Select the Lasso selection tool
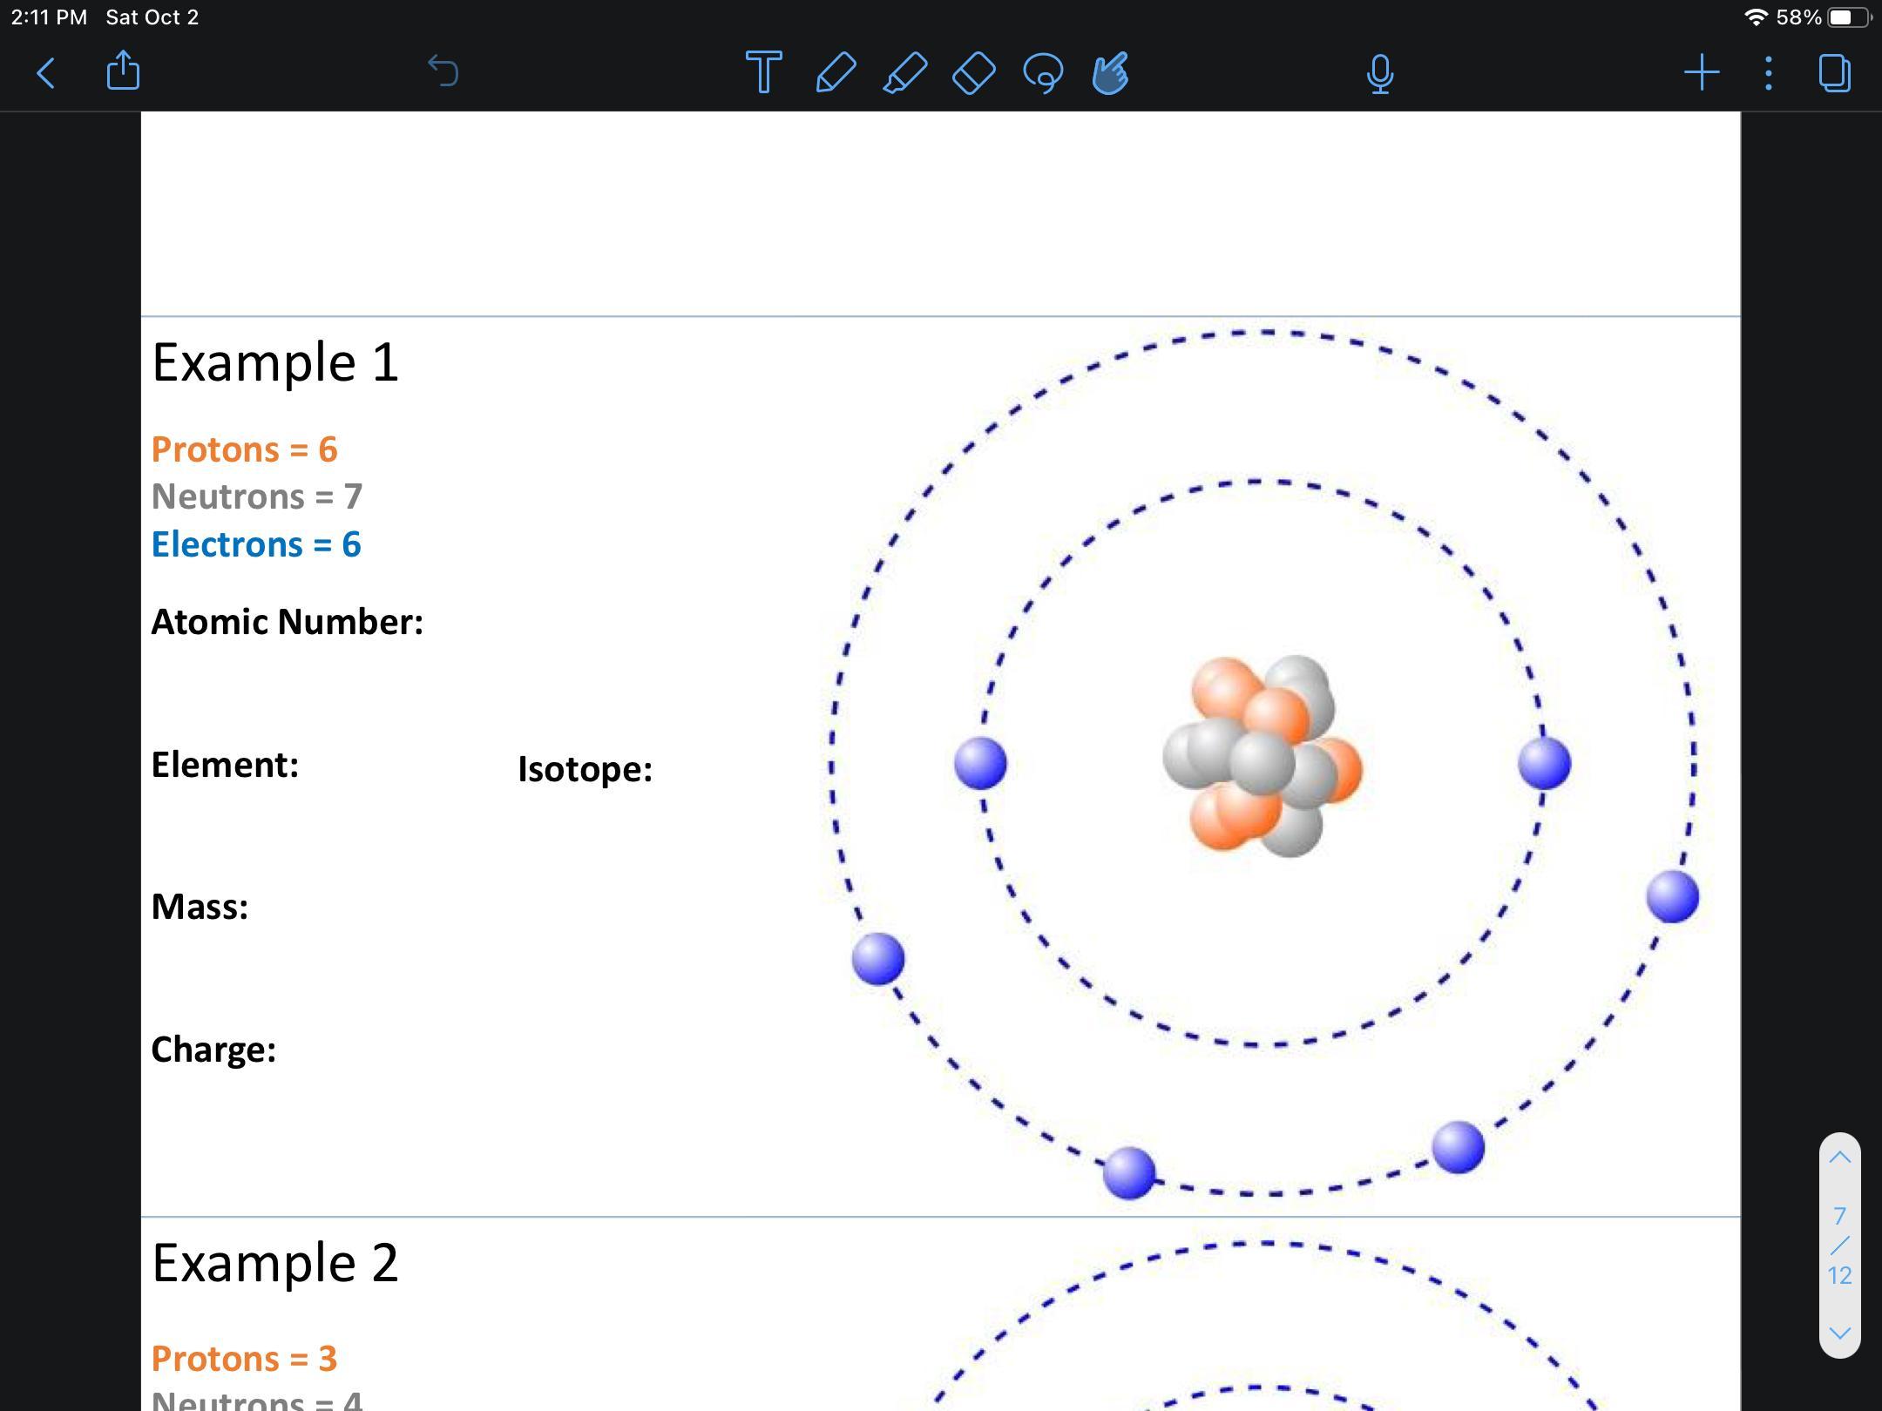The image size is (1882, 1411). tap(1043, 73)
